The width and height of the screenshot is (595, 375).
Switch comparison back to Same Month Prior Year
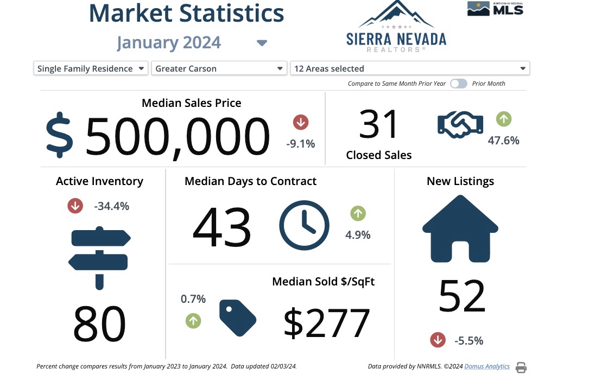click(455, 84)
